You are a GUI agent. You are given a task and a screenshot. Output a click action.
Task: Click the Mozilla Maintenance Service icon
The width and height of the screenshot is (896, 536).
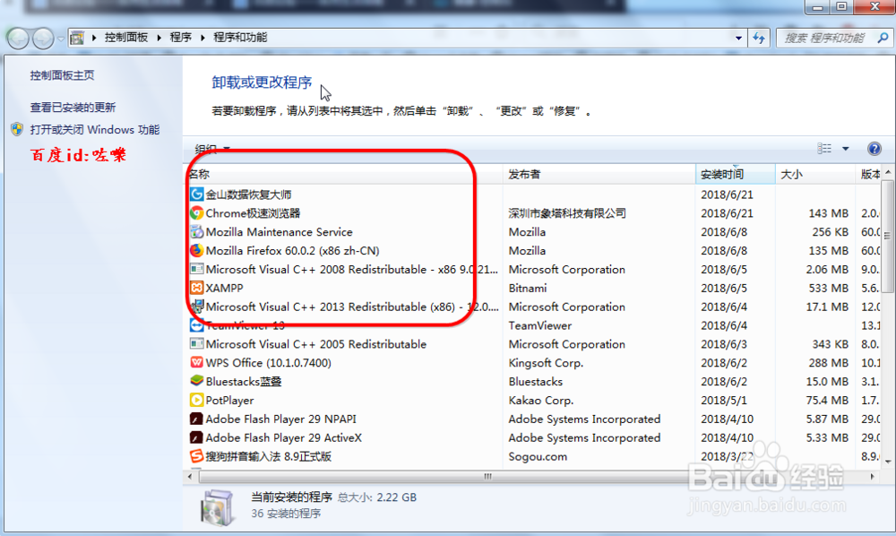[x=196, y=232]
